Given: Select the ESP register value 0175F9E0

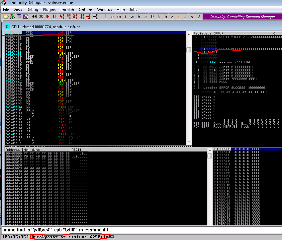Looking at the screenshot, I should click(x=209, y=49).
